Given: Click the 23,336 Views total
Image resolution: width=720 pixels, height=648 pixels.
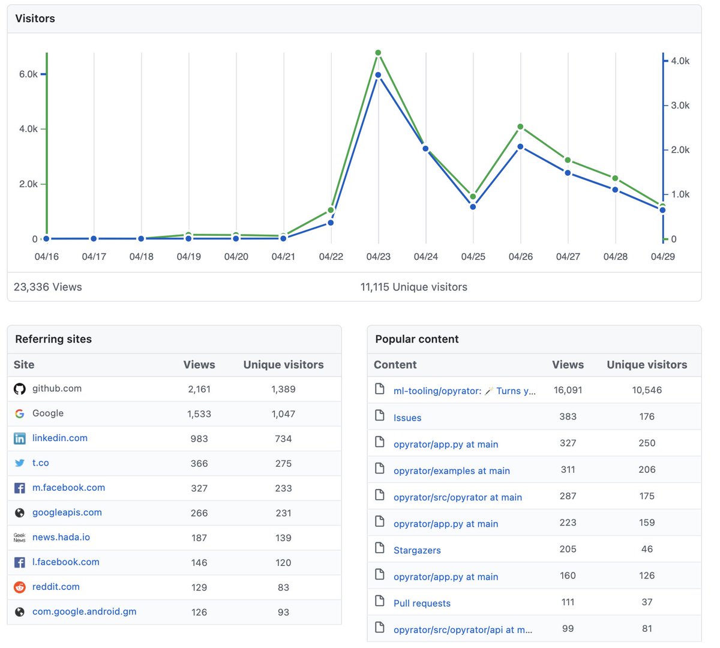Looking at the screenshot, I should 48,287.
